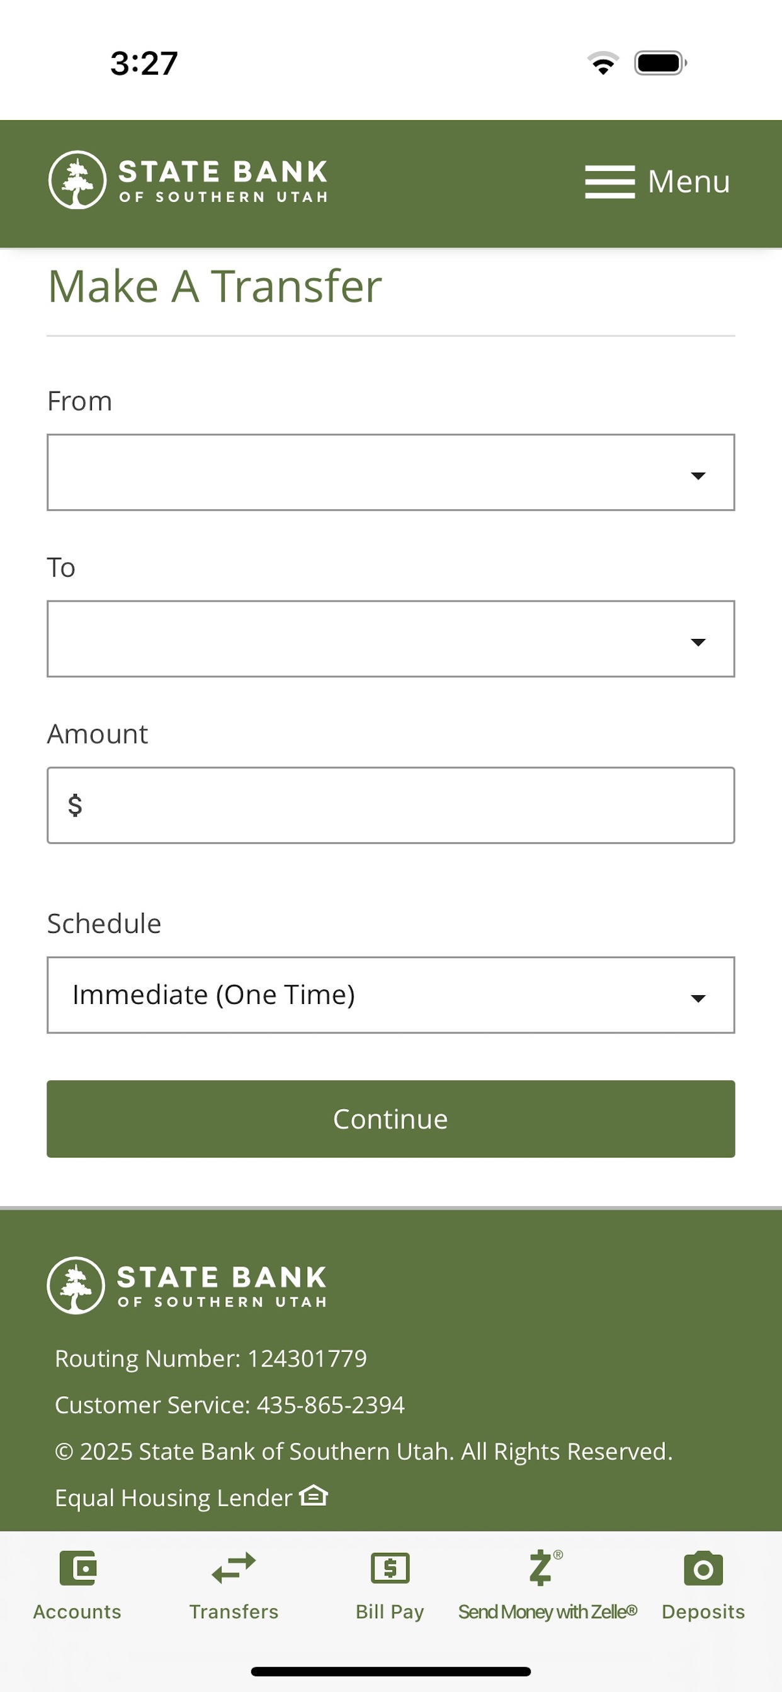
Task: Tap the State Bank tree logo in header
Action: pos(77,180)
